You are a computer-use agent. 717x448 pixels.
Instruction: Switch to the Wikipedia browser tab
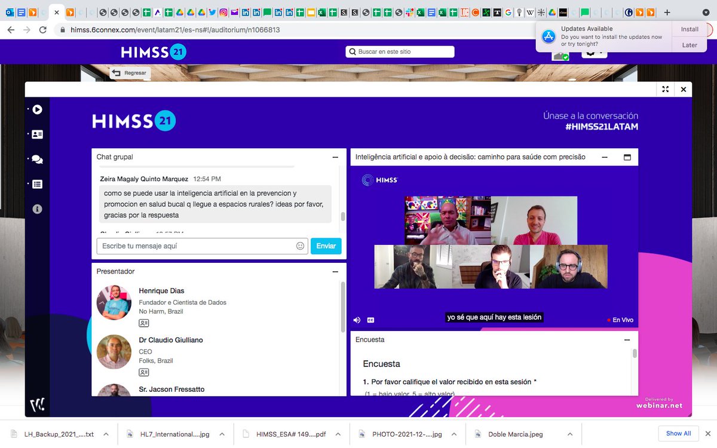pyautogui.click(x=530, y=12)
